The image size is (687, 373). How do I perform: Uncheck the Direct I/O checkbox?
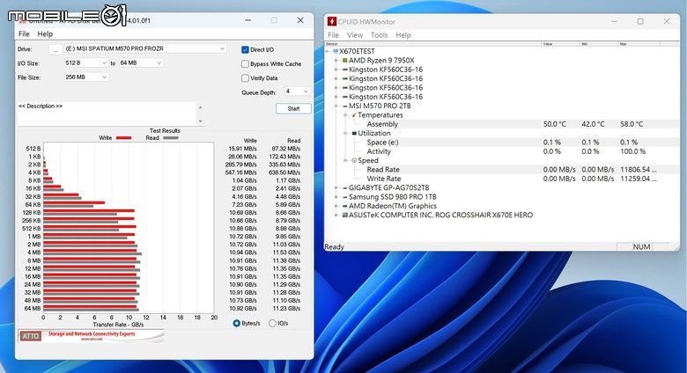[245, 49]
